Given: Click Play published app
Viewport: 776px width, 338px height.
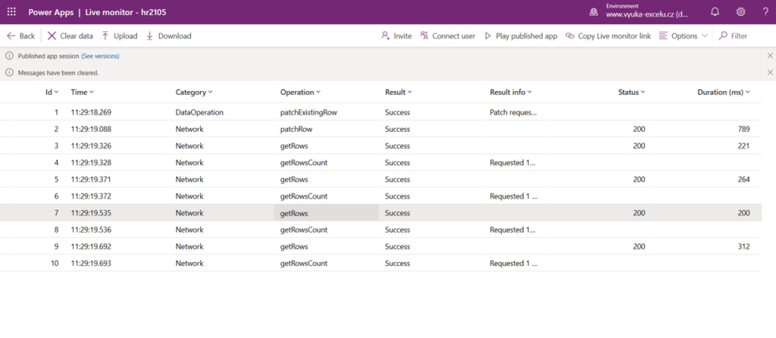Looking at the screenshot, I should pyautogui.click(x=521, y=36).
